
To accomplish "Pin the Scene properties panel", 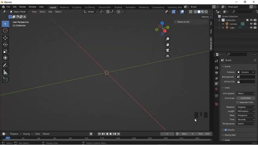I will coord(255,60).
